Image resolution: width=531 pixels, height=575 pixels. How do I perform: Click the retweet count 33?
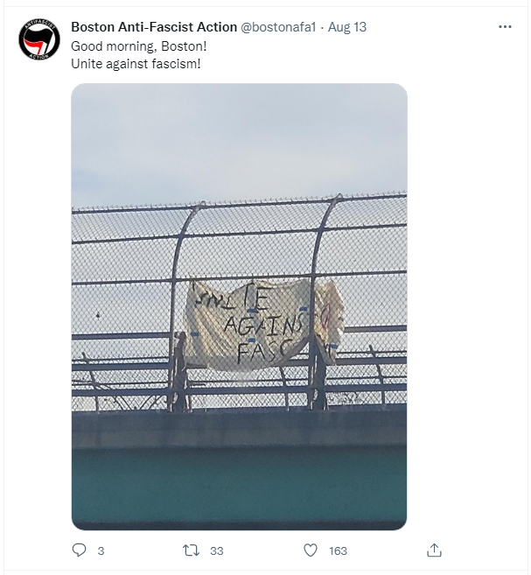(x=217, y=550)
